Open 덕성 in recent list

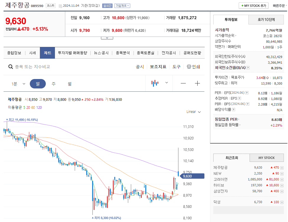pyautogui.click(x=217, y=202)
